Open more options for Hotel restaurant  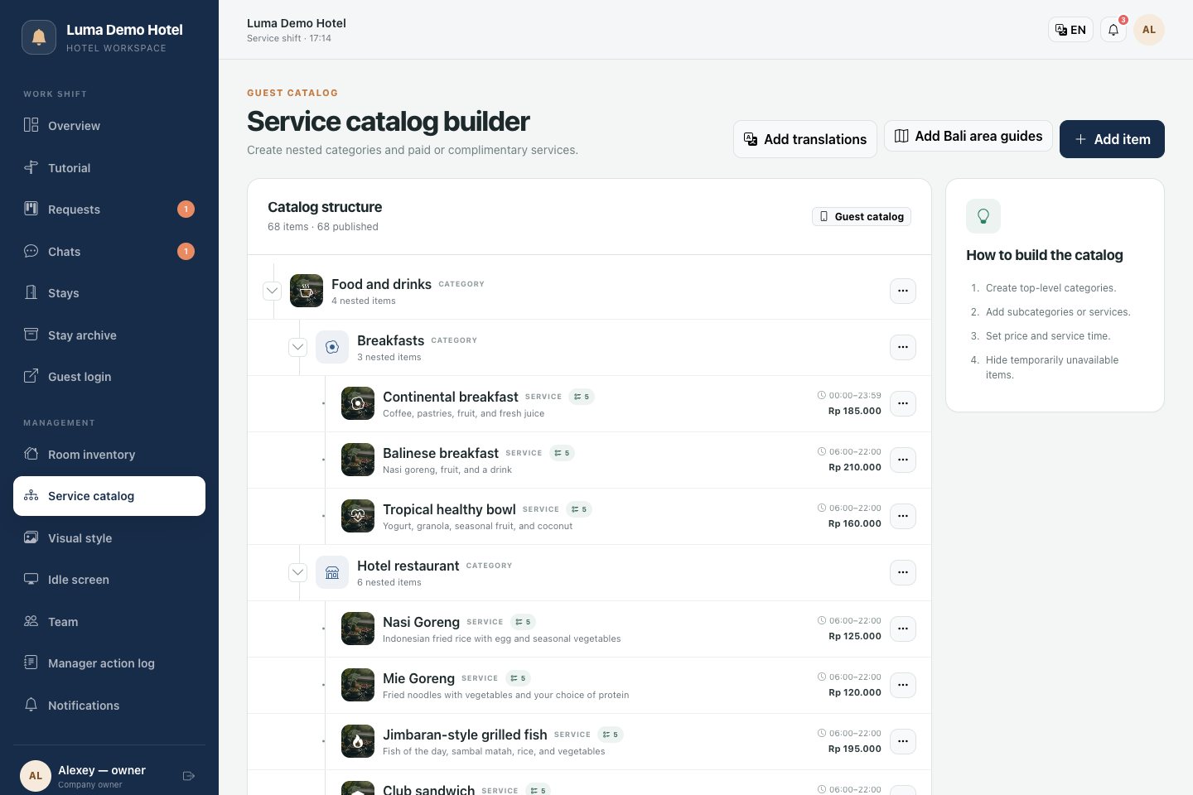903,572
